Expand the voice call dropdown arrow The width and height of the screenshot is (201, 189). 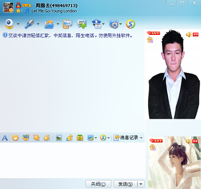pyautogui.click(x=38, y=24)
